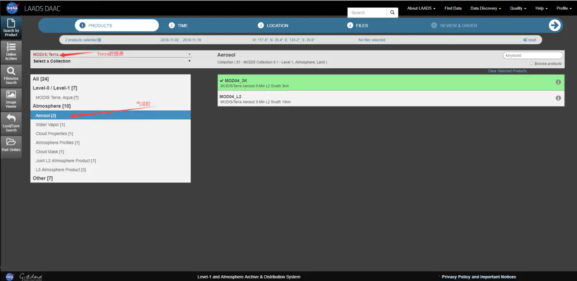Image resolution: width=577 pixels, height=281 pixels.
Task: Click the NASA logo in footer
Action: click(x=9, y=277)
